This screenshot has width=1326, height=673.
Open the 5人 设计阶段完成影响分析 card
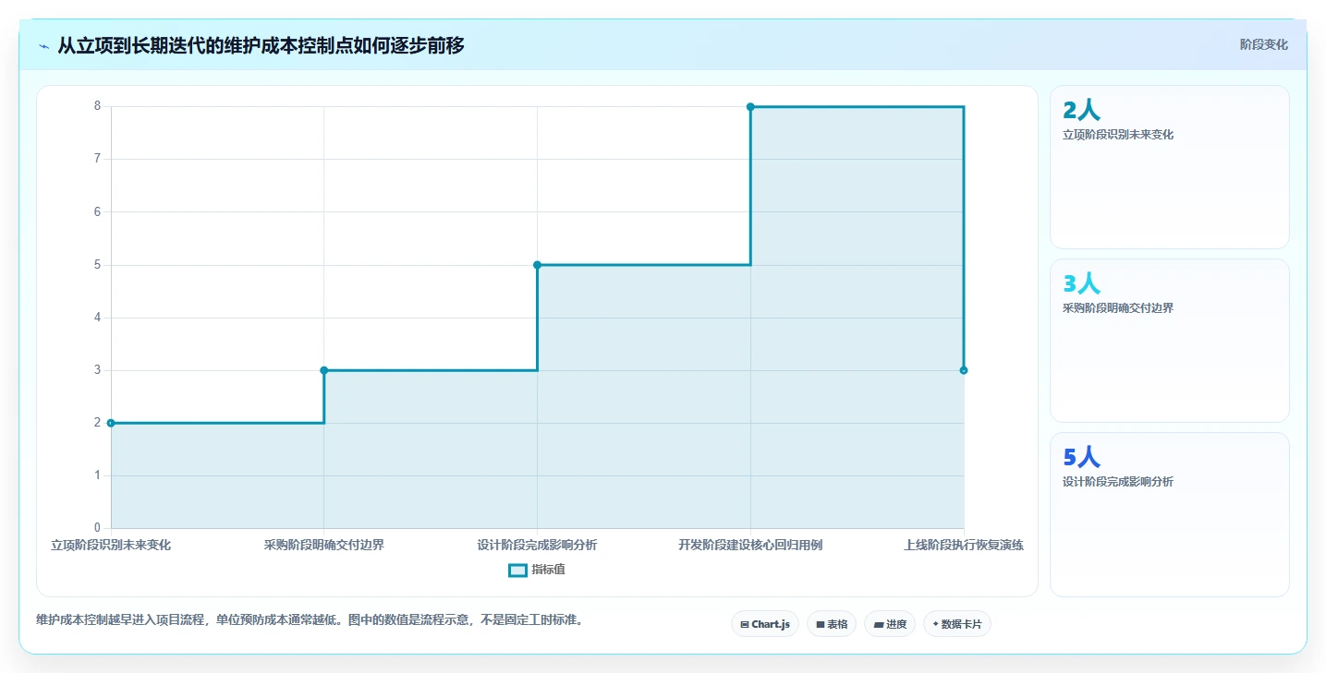tap(1169, 514)
